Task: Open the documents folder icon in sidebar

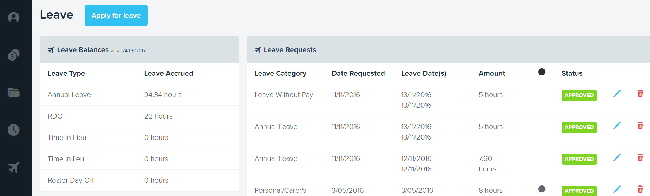Action: (x=14, y=92)
